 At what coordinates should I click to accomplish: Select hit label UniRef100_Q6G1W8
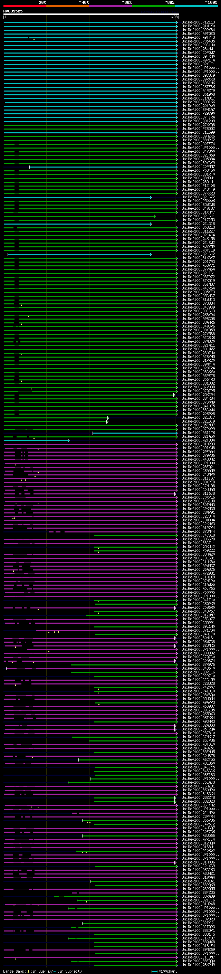(198, 501)
